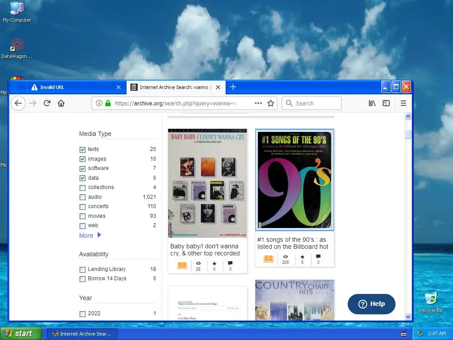The image size is (453, 340).
Task: Open the Library bookshelf icon
Action: tap(372, 103)
